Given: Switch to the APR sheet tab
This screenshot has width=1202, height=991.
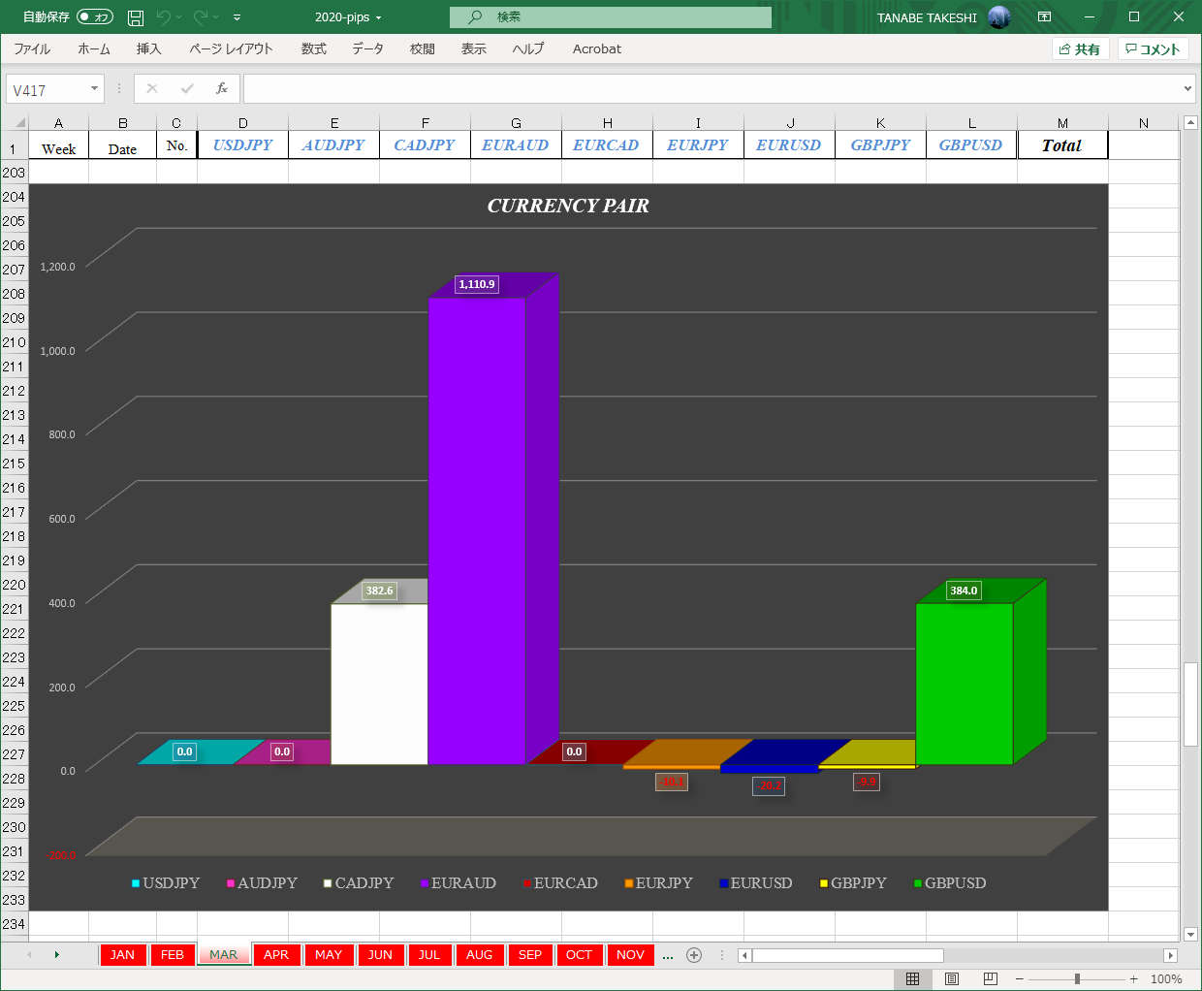Looking at the screenshot, I should (x=275, y=955).
